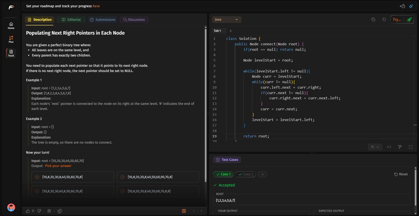The width and height of the screenshot is (419, 216).
Task: Enter fullscreen editor mode
Action: pyautogui.click(x=411, y=147)
